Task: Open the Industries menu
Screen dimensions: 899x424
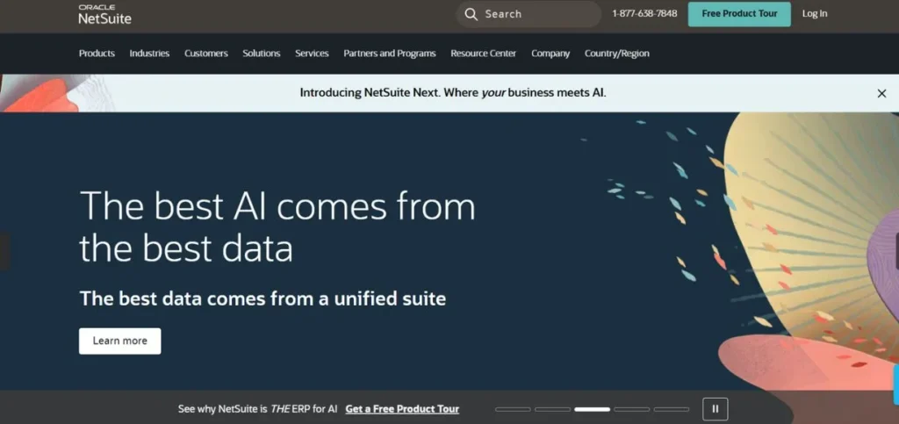Action: [x=149, y=54]
